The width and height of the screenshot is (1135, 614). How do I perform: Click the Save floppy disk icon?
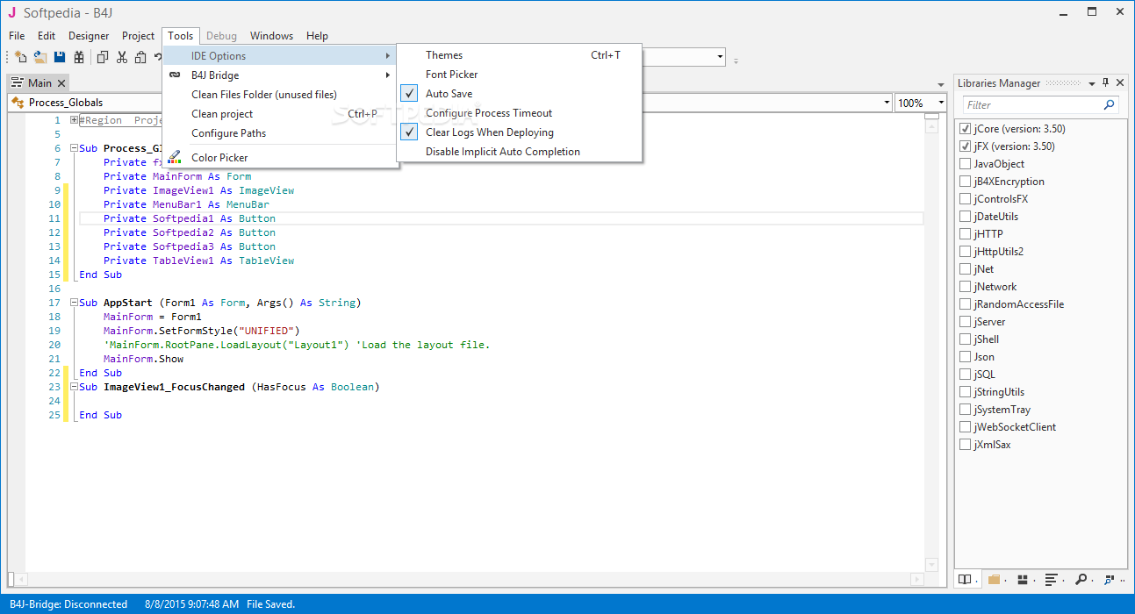[60, 57]
